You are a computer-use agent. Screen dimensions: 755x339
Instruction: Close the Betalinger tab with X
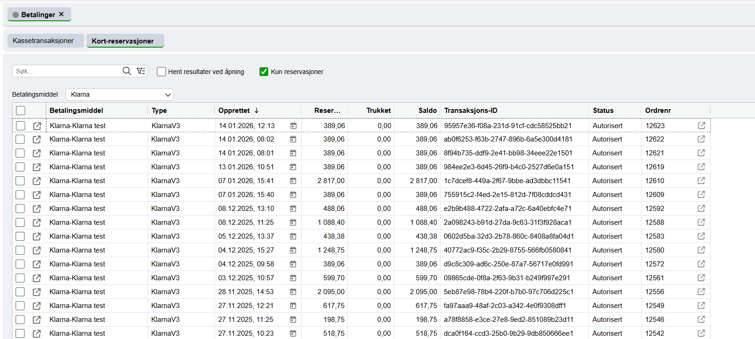(61, 14)
